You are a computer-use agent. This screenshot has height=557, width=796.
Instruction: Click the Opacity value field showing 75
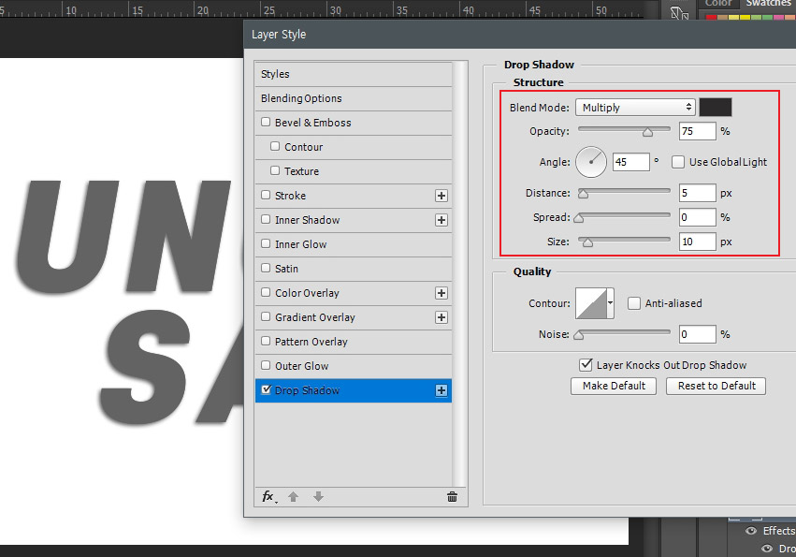[x=698, y=131]
